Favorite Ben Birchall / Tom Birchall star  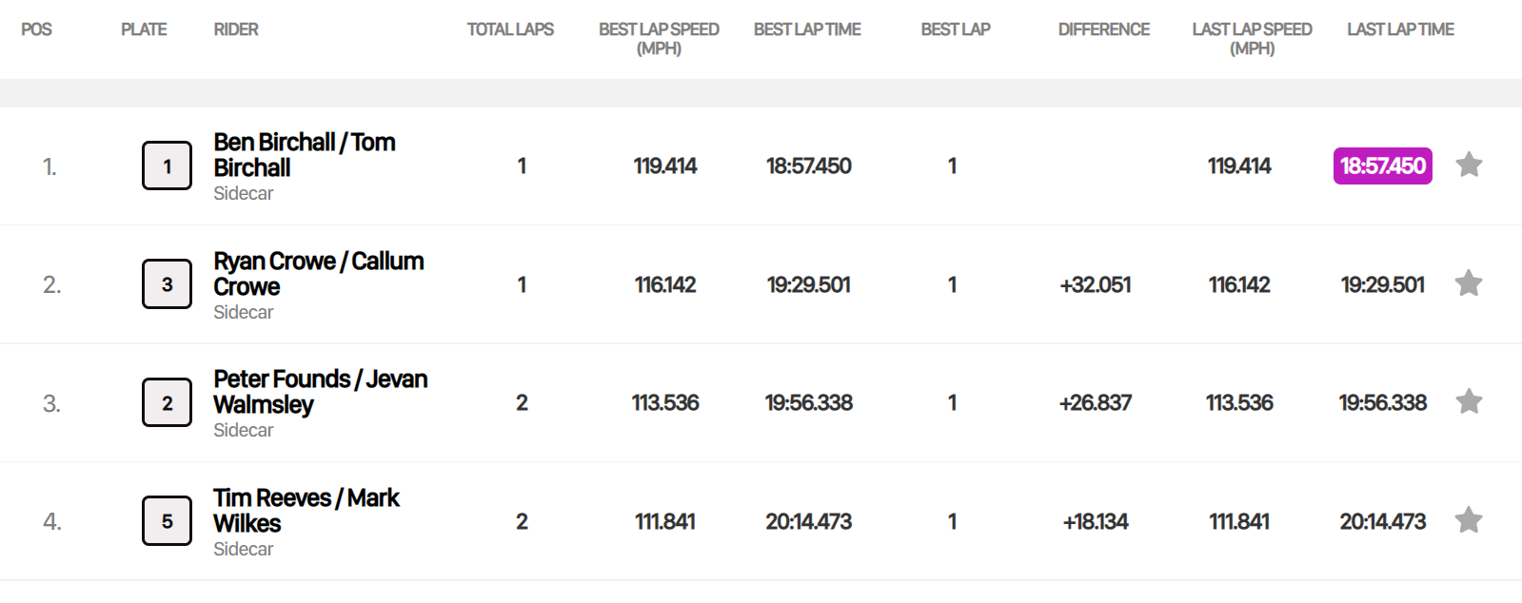[x=1469, y=165]
